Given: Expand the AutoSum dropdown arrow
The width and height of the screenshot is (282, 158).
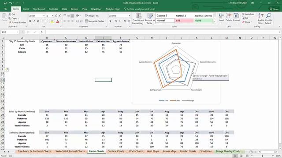Looking at the screenshot, I should pyautogui.click(x=256, y=14).
